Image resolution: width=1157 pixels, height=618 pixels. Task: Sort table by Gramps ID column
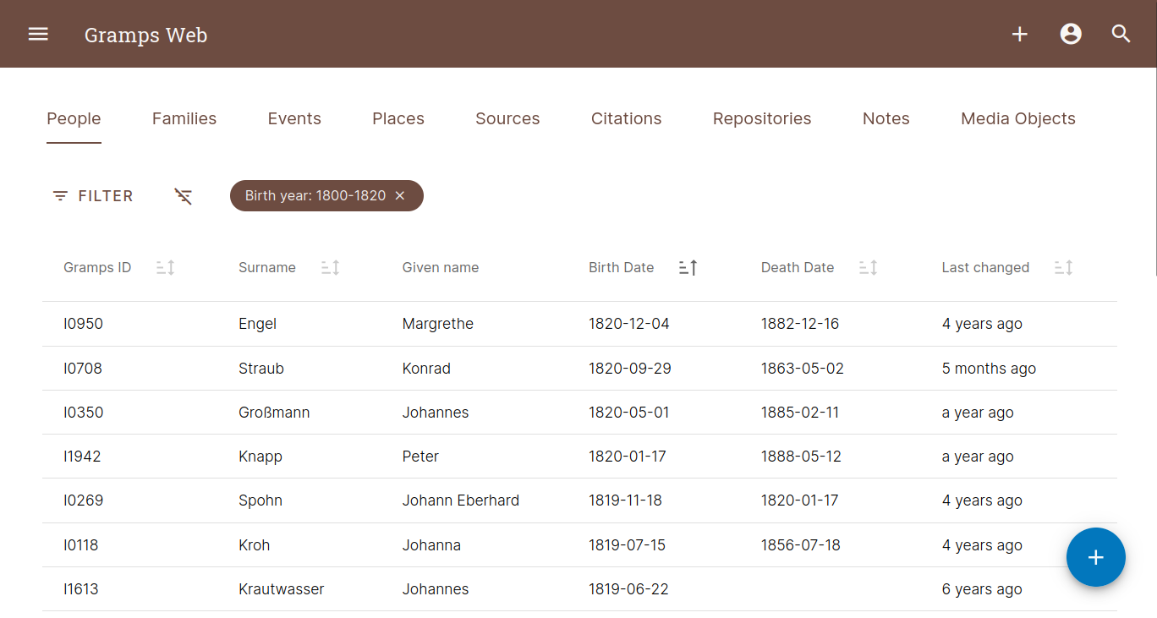[x=166, y=268]
